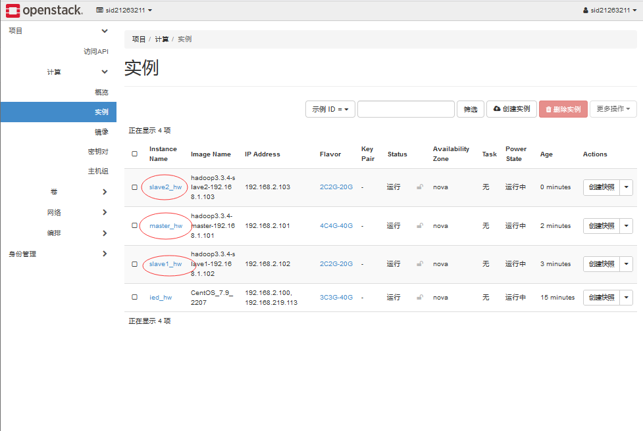Open actions dropdown arrow for ied_hw
The height and width of the screenshot is (431, 643).
[626, 298]
